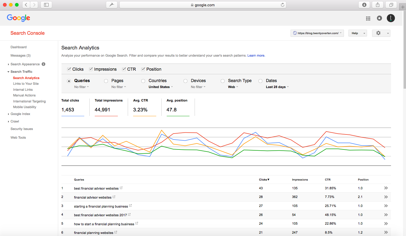The width and height of the screenshot is (406, 236).
Task: Click the Safari address bar
Action: [203, 5]
